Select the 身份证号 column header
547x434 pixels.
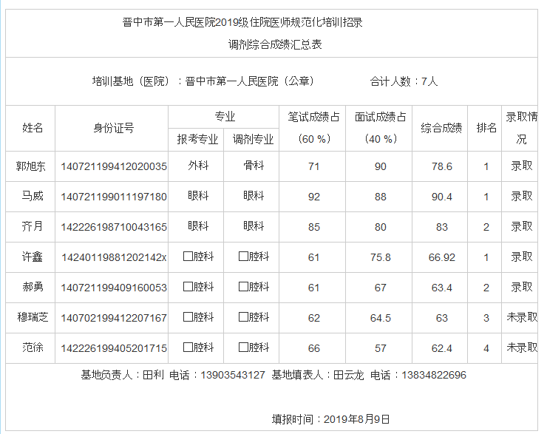(113, 128)
